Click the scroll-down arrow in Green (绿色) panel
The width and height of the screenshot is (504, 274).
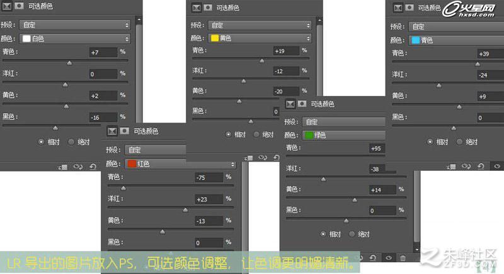(417, 249)
